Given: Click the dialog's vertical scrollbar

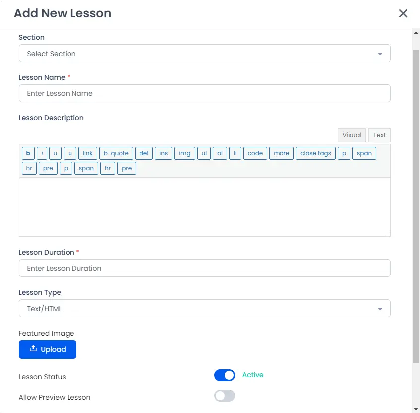Looking at the screenshot, I should (x=416, y=199).
